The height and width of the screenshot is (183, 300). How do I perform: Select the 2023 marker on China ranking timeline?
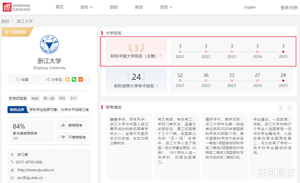pos(232,52)
